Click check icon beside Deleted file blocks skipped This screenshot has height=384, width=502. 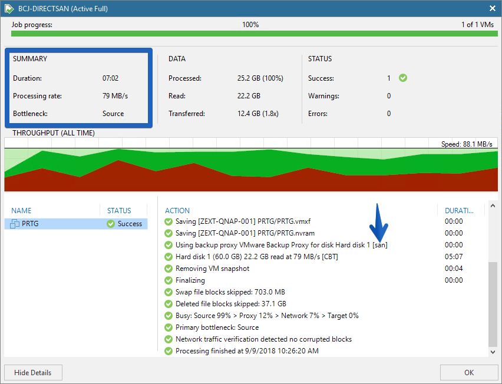169,304
